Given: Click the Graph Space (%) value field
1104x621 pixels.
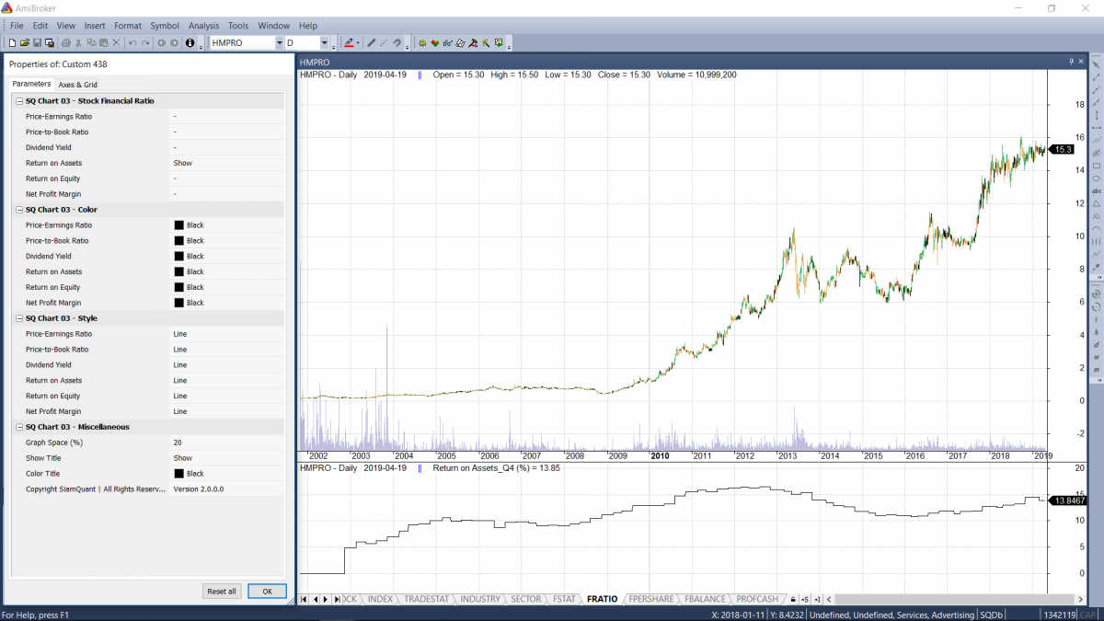Looking at the screenshot, I should (225, 443).
